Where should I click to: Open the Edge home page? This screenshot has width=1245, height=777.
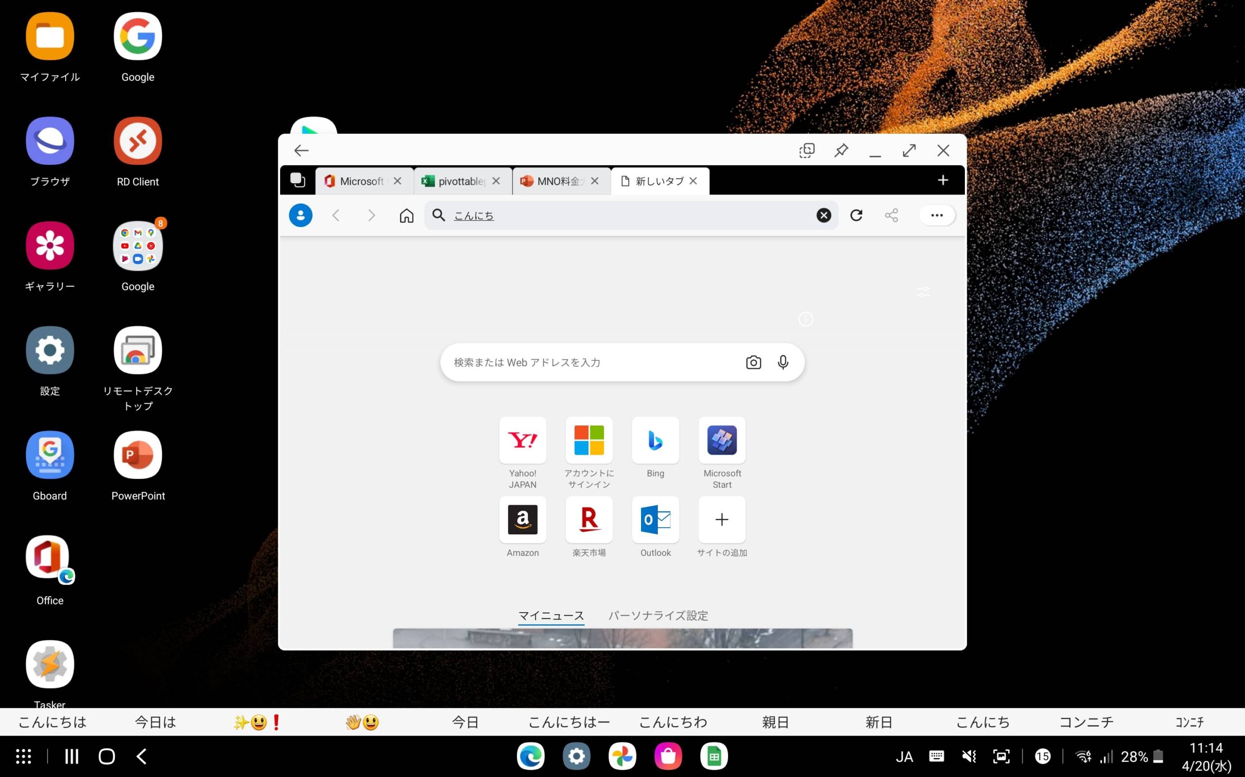point(407,215)
